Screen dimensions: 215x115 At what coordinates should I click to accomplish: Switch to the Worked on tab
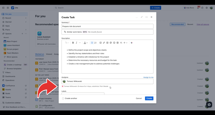[x=39, y=54]
